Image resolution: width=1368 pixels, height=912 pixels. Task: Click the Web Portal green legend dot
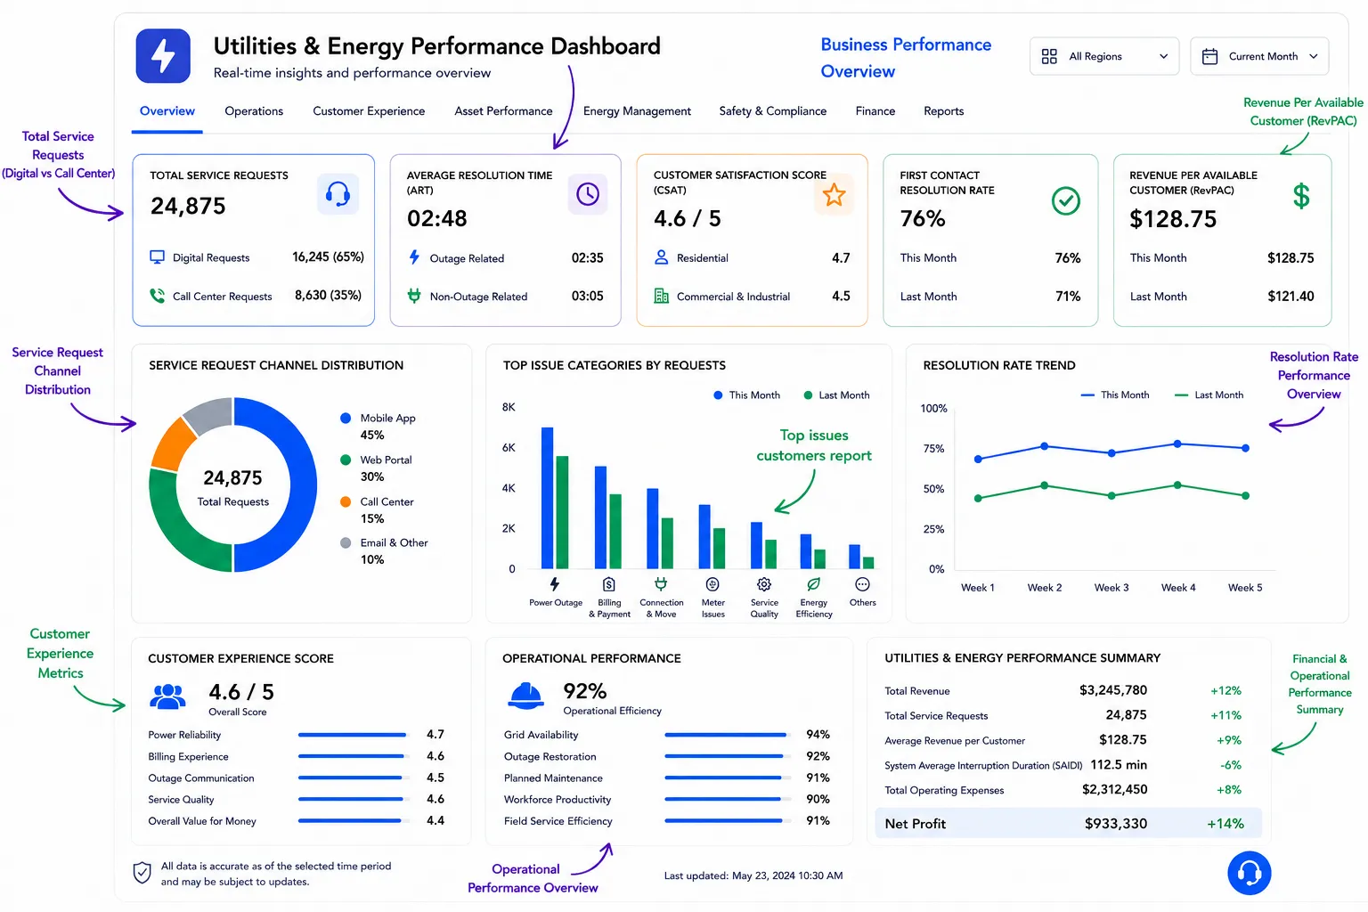coord(346,460)
